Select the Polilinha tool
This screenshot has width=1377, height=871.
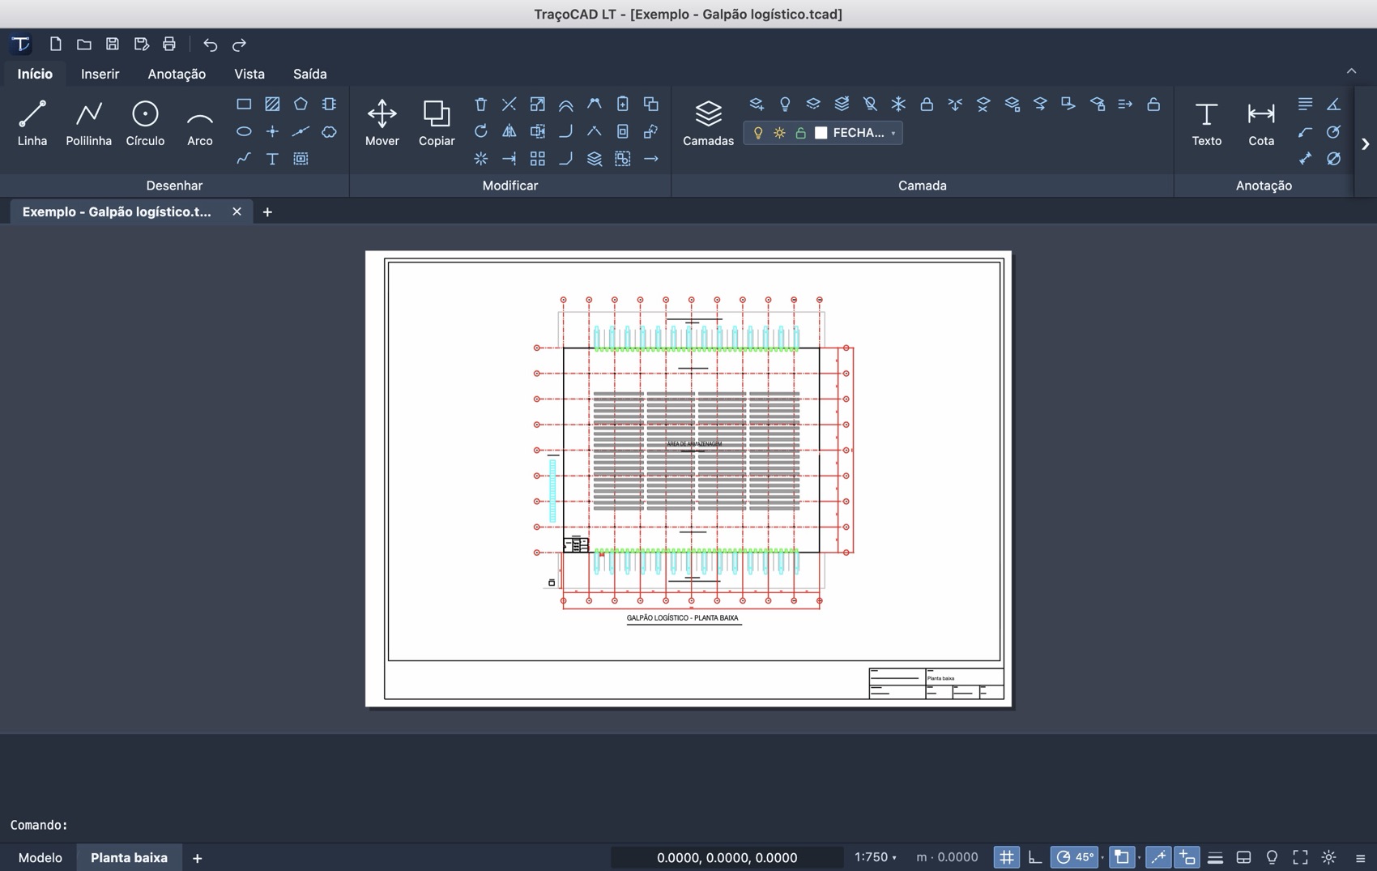tap(88, 123)
